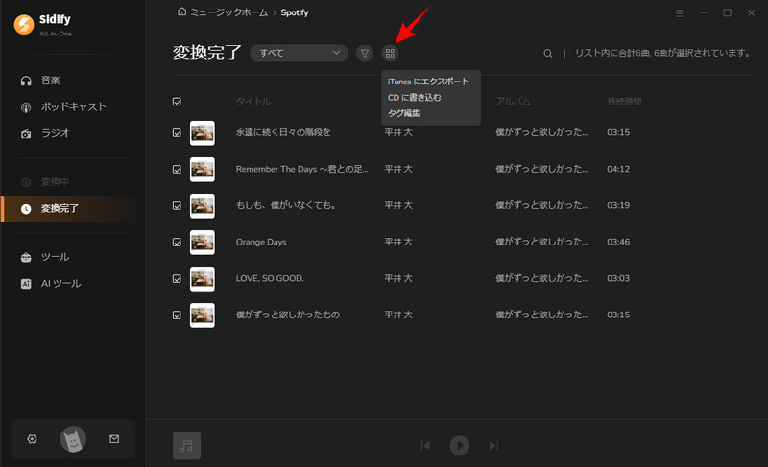Click the 04:12 duration value
The image size is (768, 467).
click(x=618, y=169)
